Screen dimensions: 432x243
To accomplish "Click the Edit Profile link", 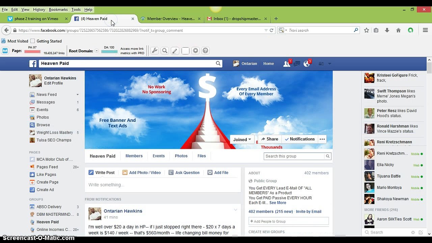I will click(53, 83).
